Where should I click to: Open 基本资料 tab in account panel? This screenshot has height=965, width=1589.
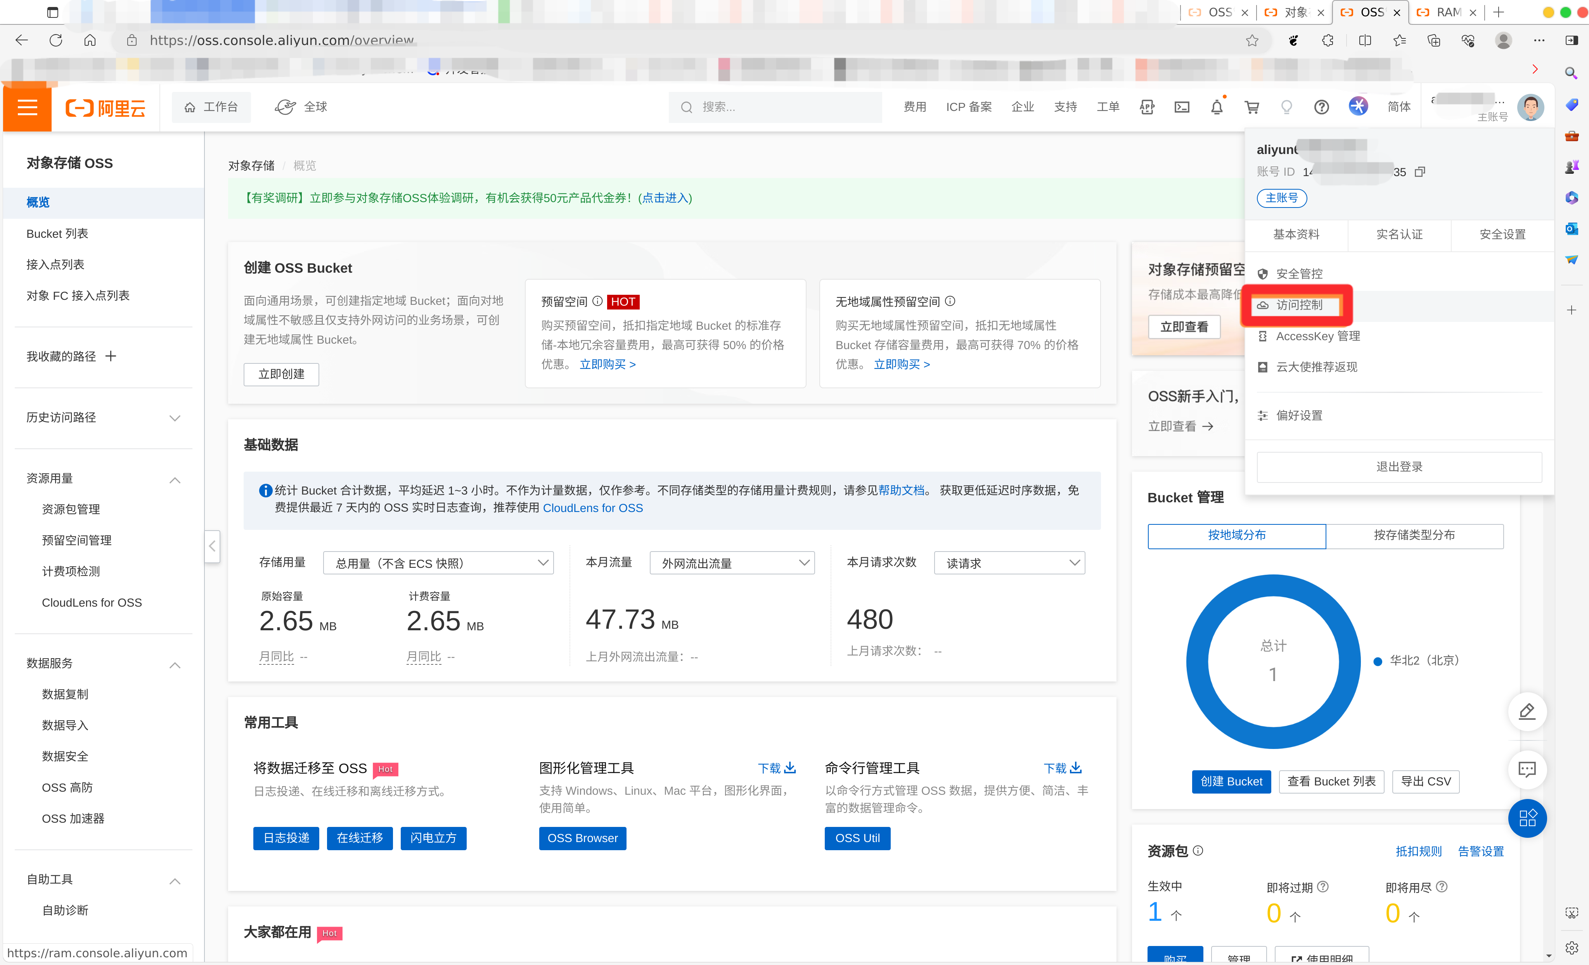pyautogui.click(x=1296, y=235)
